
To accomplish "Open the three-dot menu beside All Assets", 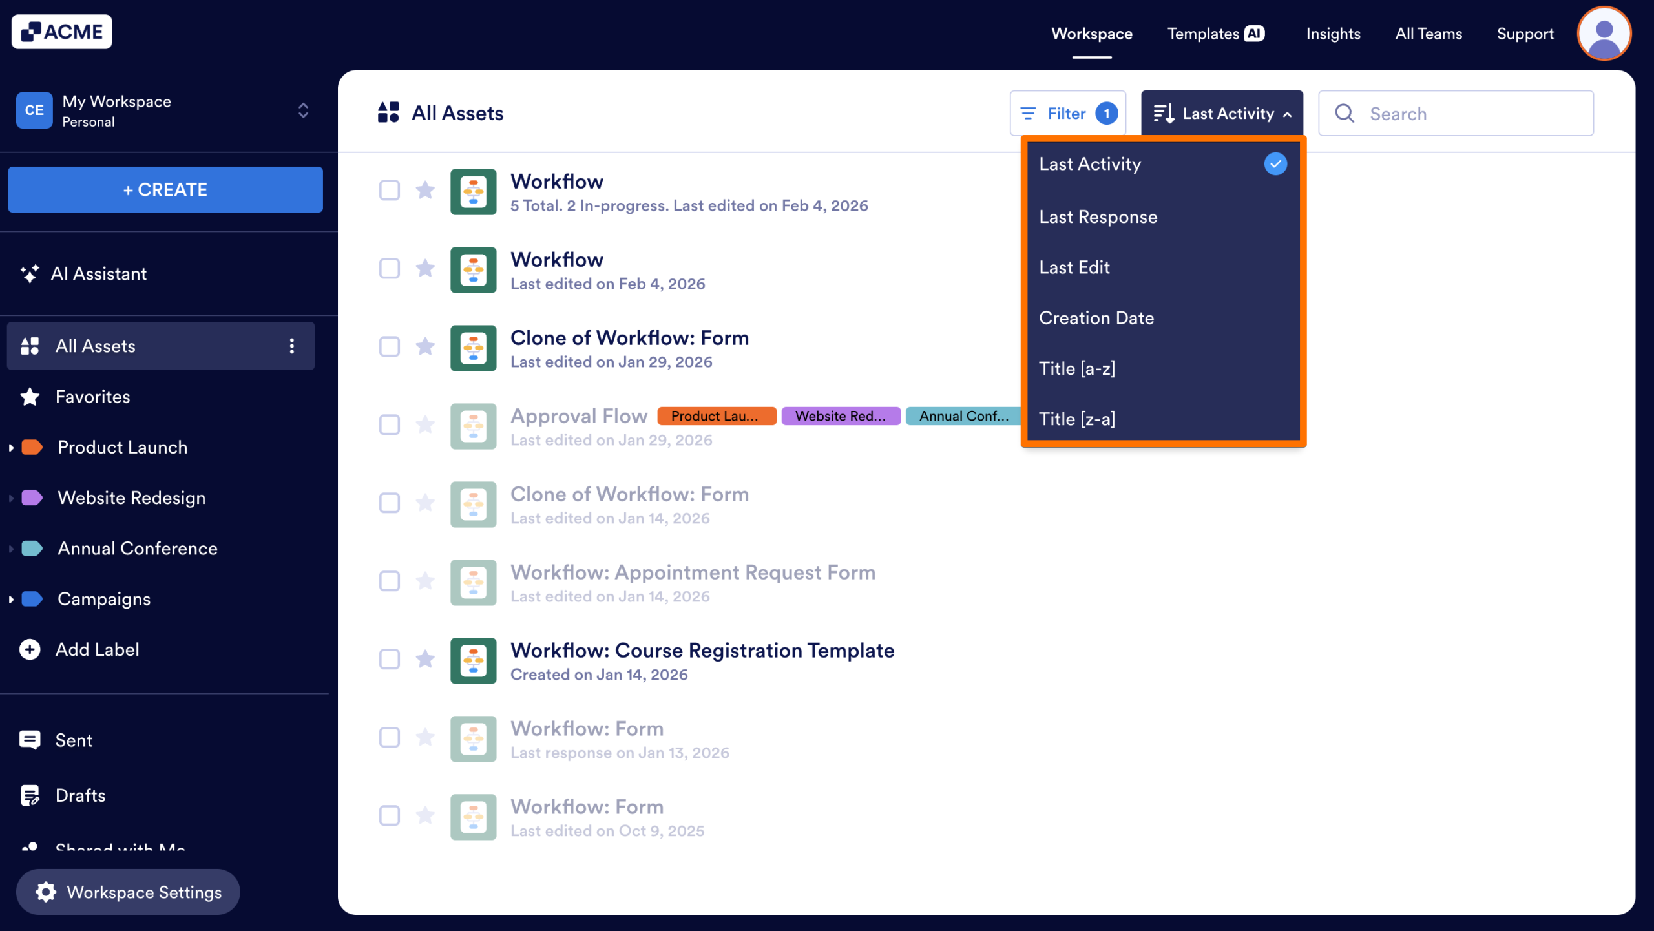I will (x=292, y=346).
